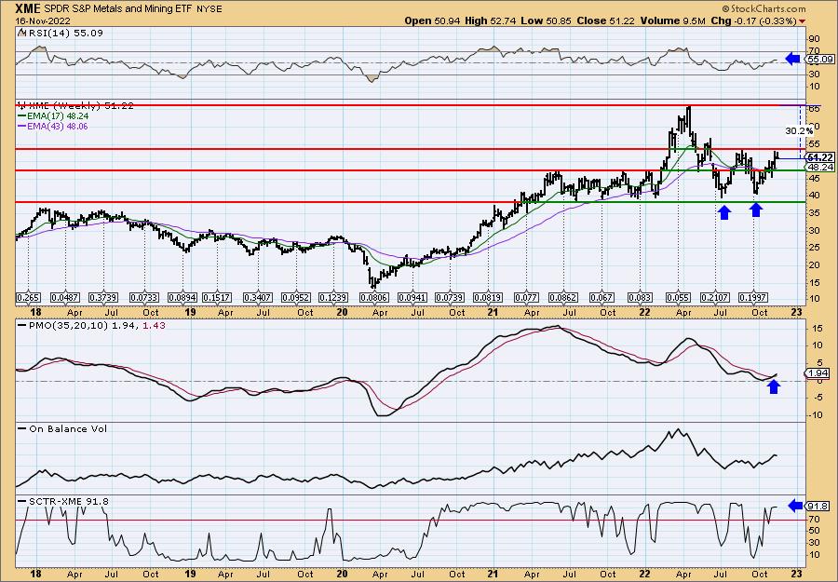The width and height of the screenshot is (838, 582).
Task: Open the StockCharts.com copyright link
Action: (764, 8)
